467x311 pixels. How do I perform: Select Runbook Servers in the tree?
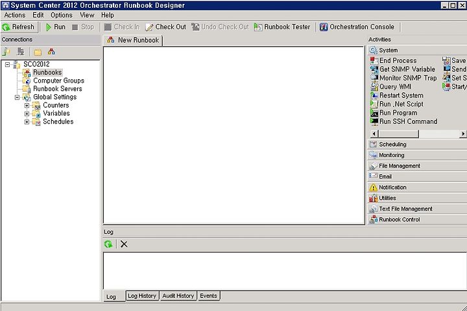58,89
